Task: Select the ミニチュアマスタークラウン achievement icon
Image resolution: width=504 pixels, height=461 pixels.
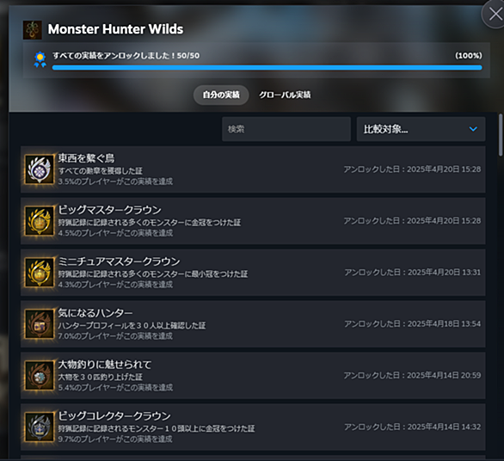Action: coord(40,273)
